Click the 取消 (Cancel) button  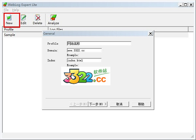click(119, 104)
